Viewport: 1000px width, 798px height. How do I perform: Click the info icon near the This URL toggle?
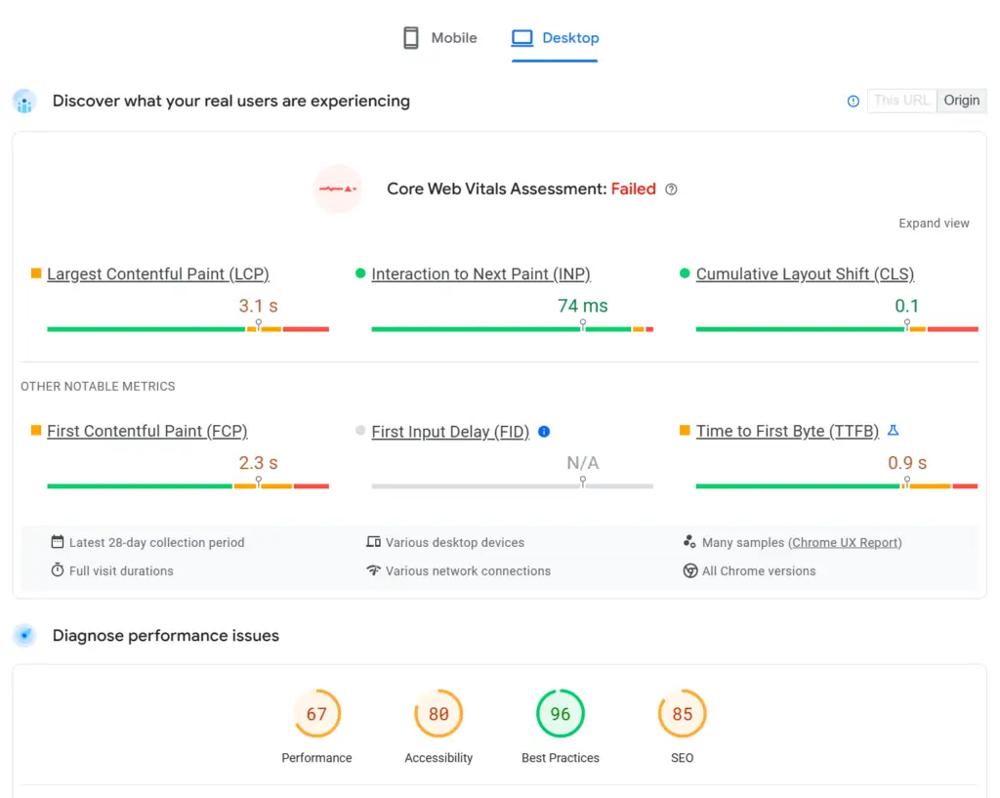pos(853,101)
